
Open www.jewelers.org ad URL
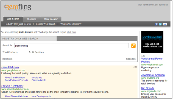coord(150,78)
